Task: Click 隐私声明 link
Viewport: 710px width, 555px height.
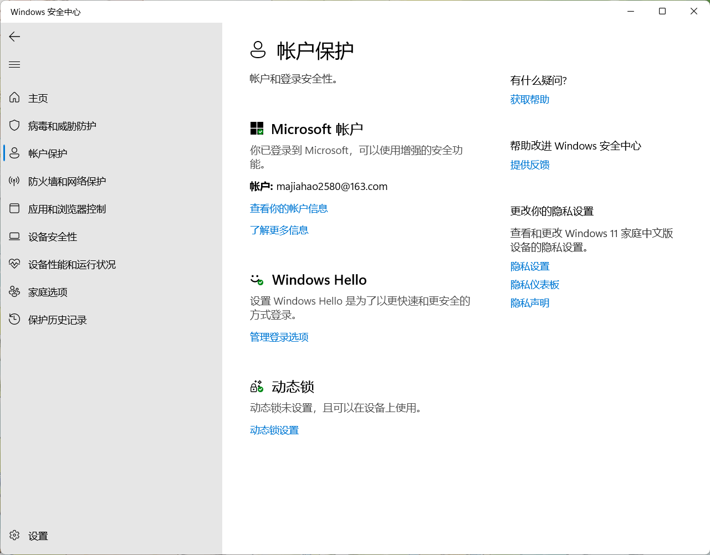Action: click(530, 303)
